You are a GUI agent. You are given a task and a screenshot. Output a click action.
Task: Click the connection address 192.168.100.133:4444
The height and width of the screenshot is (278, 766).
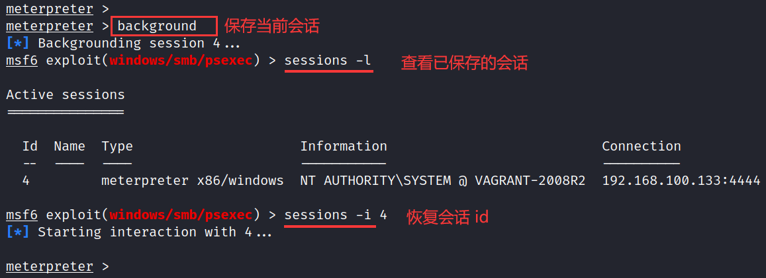(681, 180)
